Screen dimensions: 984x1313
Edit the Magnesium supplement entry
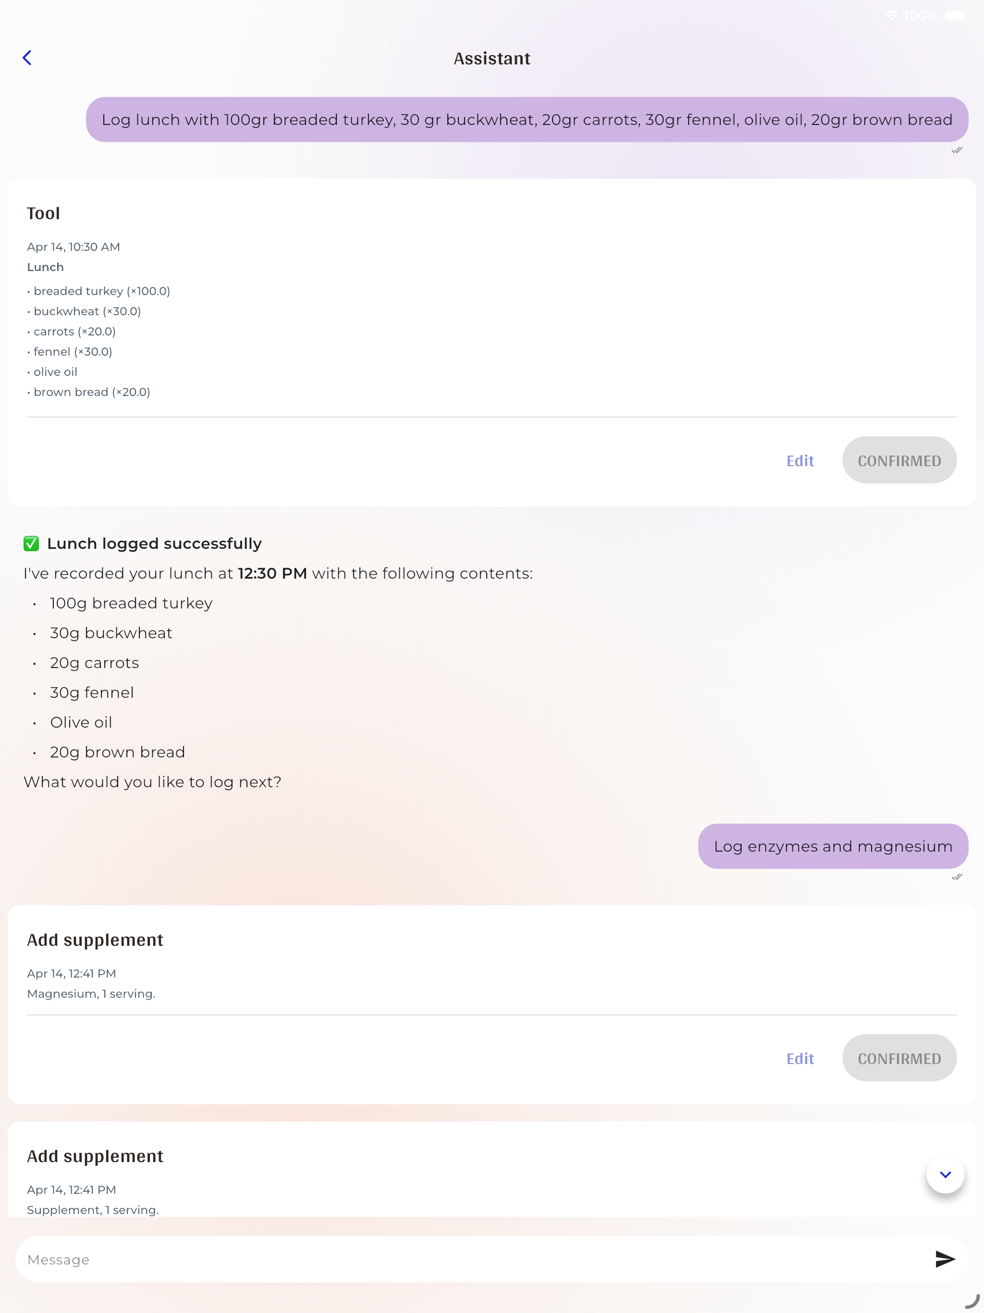[x=799, y=1058]
